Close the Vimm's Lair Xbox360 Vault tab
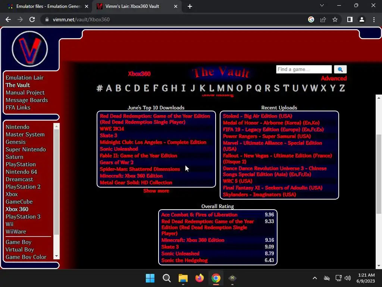Image resolution: width=382 pixels, height=287 pixels. (x=175, y=6)
